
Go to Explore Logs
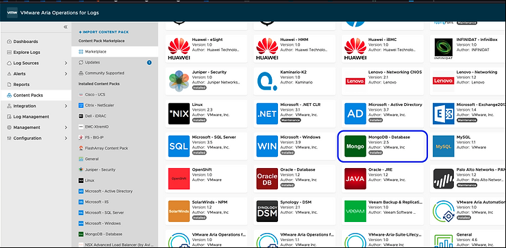[x=27, y=52]
